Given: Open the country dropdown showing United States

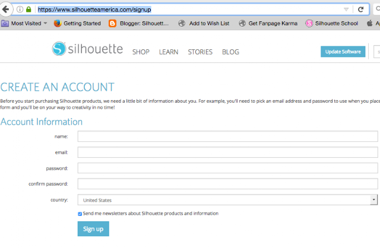Looking at the screenshot, I should pos(227,200).
